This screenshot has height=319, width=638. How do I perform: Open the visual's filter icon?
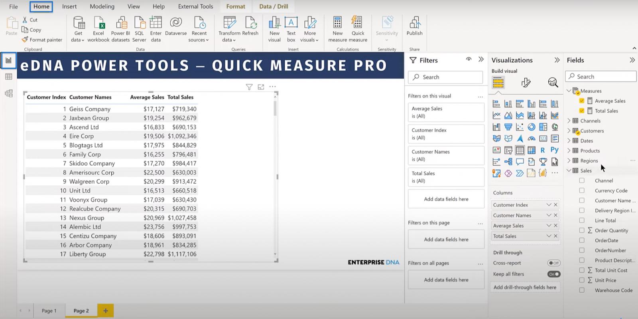pyautogui.click(x=249, y=87)
